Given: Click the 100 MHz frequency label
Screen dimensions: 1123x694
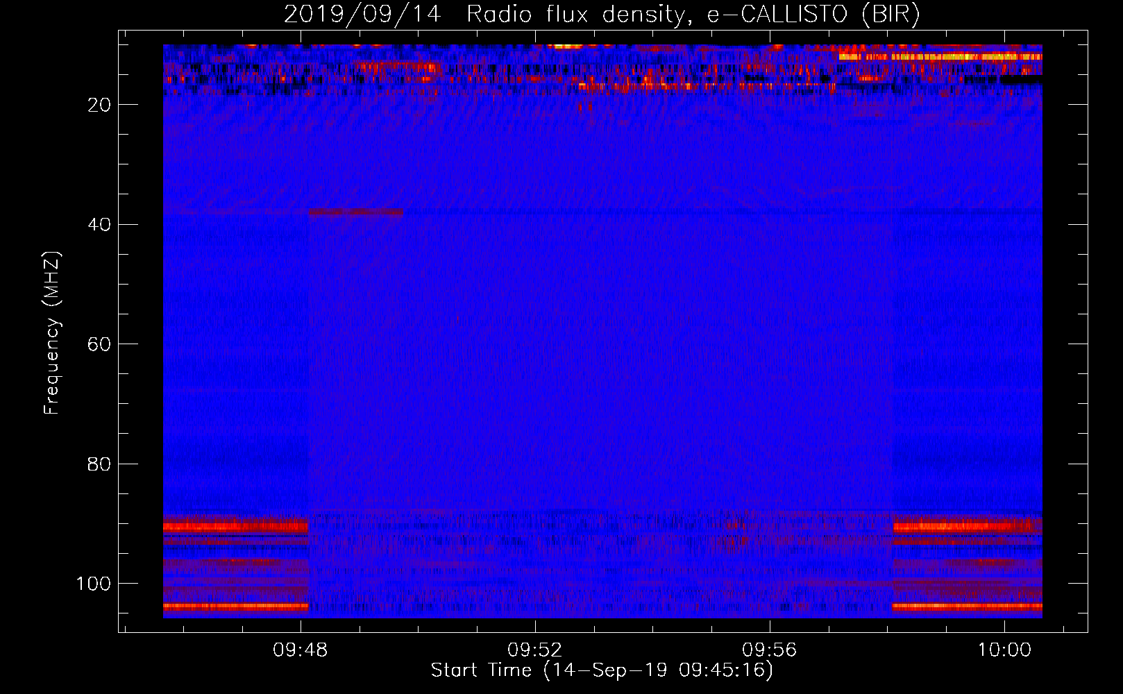Looking at the screenshot, I should pyautogui.click(x=94, y=584).
